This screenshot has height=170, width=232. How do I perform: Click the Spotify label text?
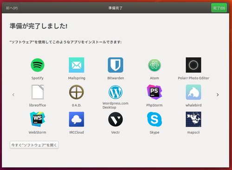pyautogui.click(x=38, y=78)
